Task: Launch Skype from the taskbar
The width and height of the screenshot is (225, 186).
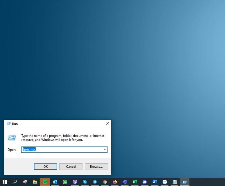Action: coord(85,182)
